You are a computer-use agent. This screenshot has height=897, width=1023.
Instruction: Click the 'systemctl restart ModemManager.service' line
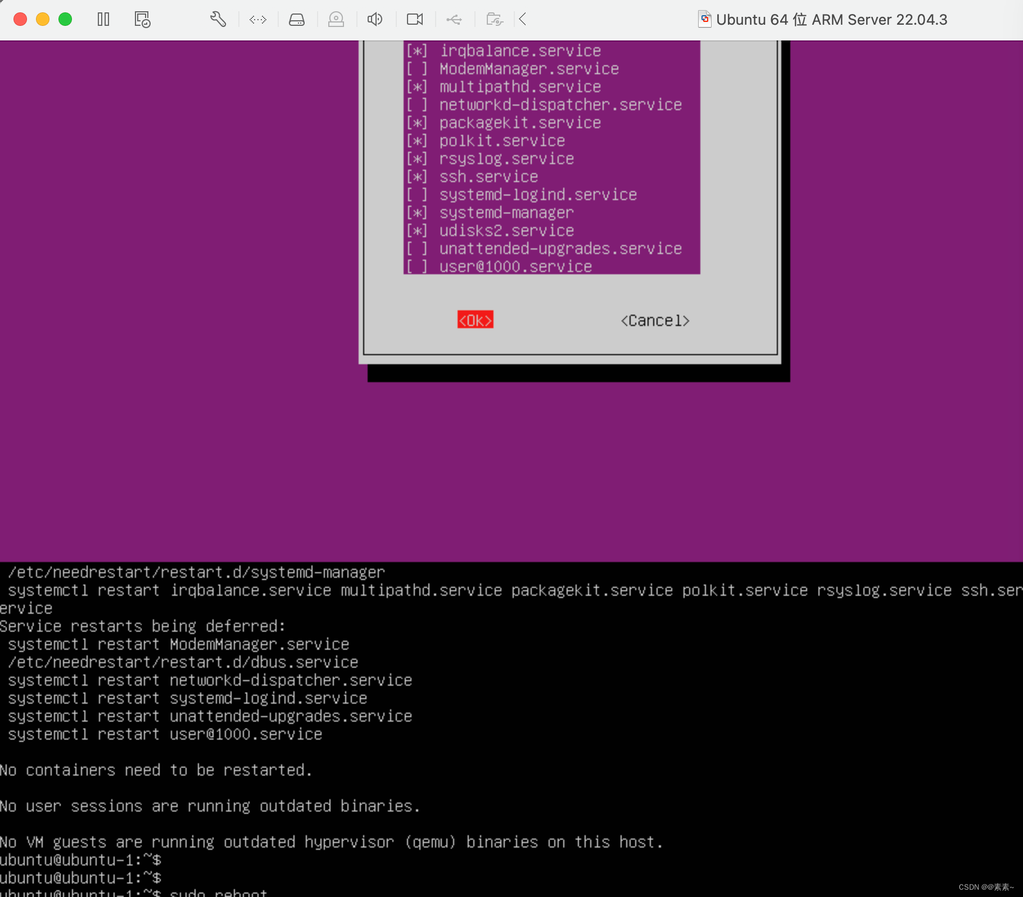(x=179, y=644)
